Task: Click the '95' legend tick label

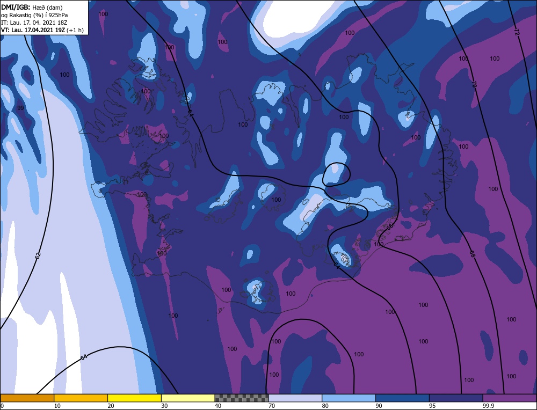Action: [432, 406]
